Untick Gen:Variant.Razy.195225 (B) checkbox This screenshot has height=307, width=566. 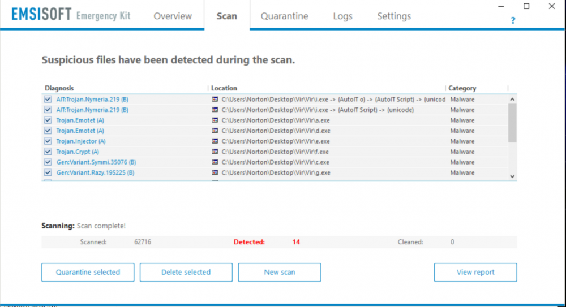48,172
